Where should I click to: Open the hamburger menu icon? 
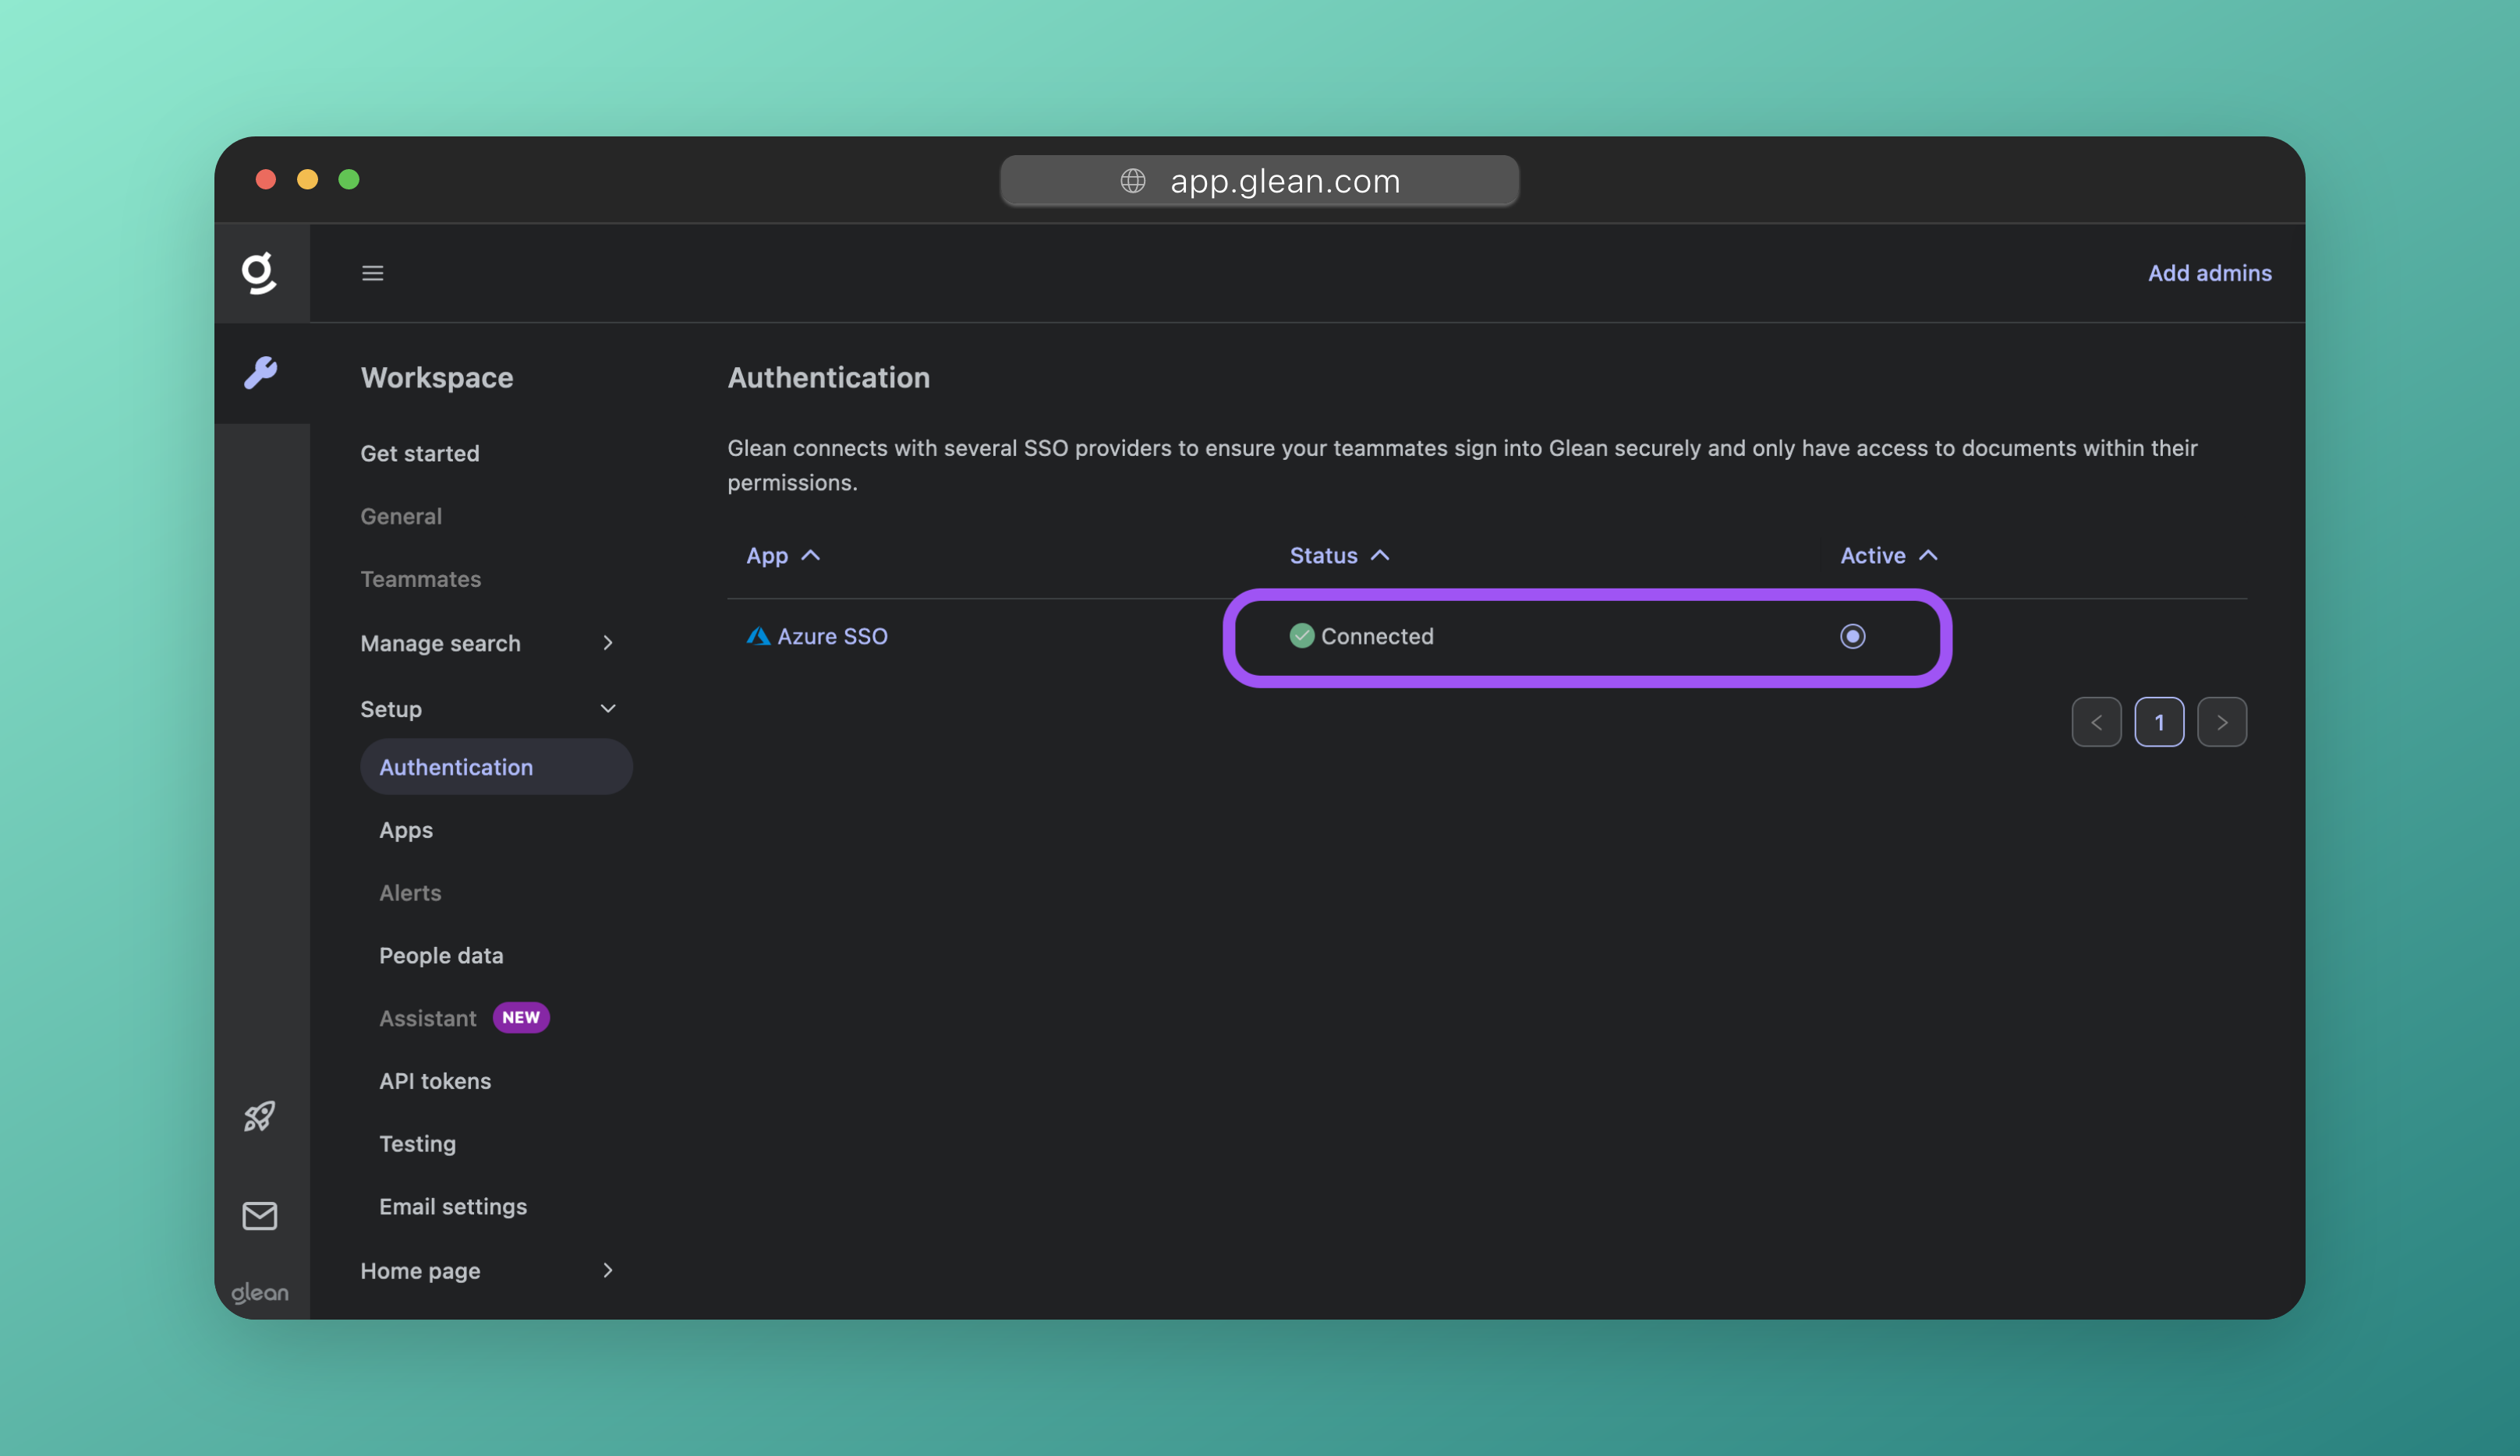coord(372,273)
